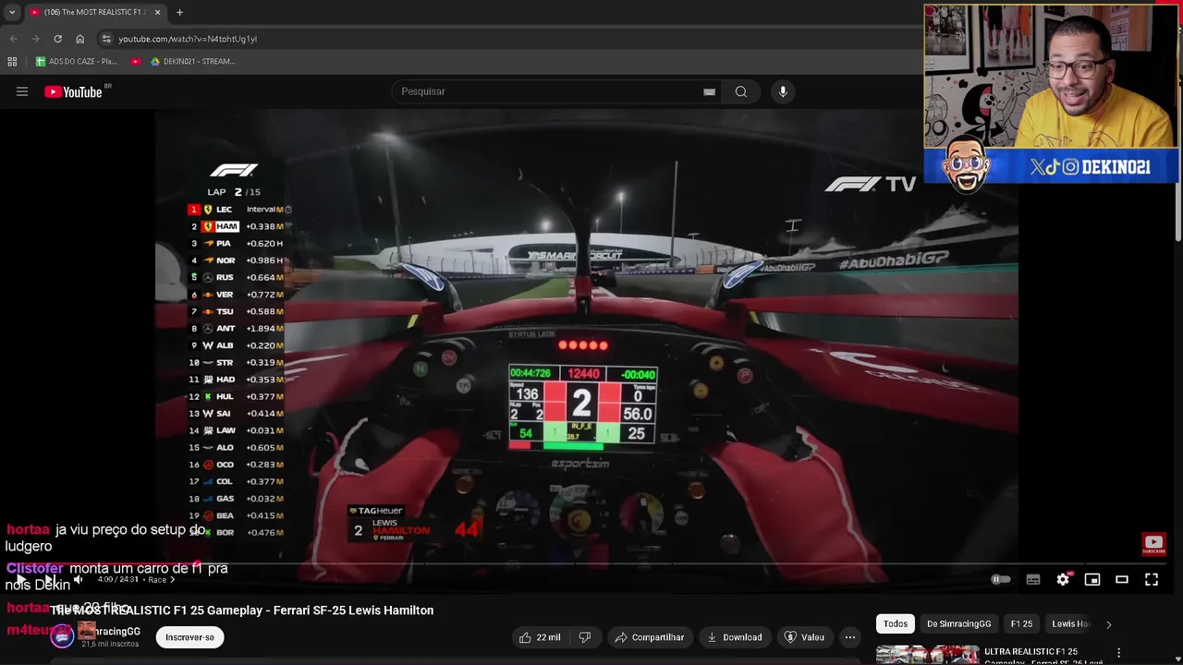The width and height of the screenshot is (1183, 665).
Task: Start voice search with the microphone
Action: coord(783,91)
